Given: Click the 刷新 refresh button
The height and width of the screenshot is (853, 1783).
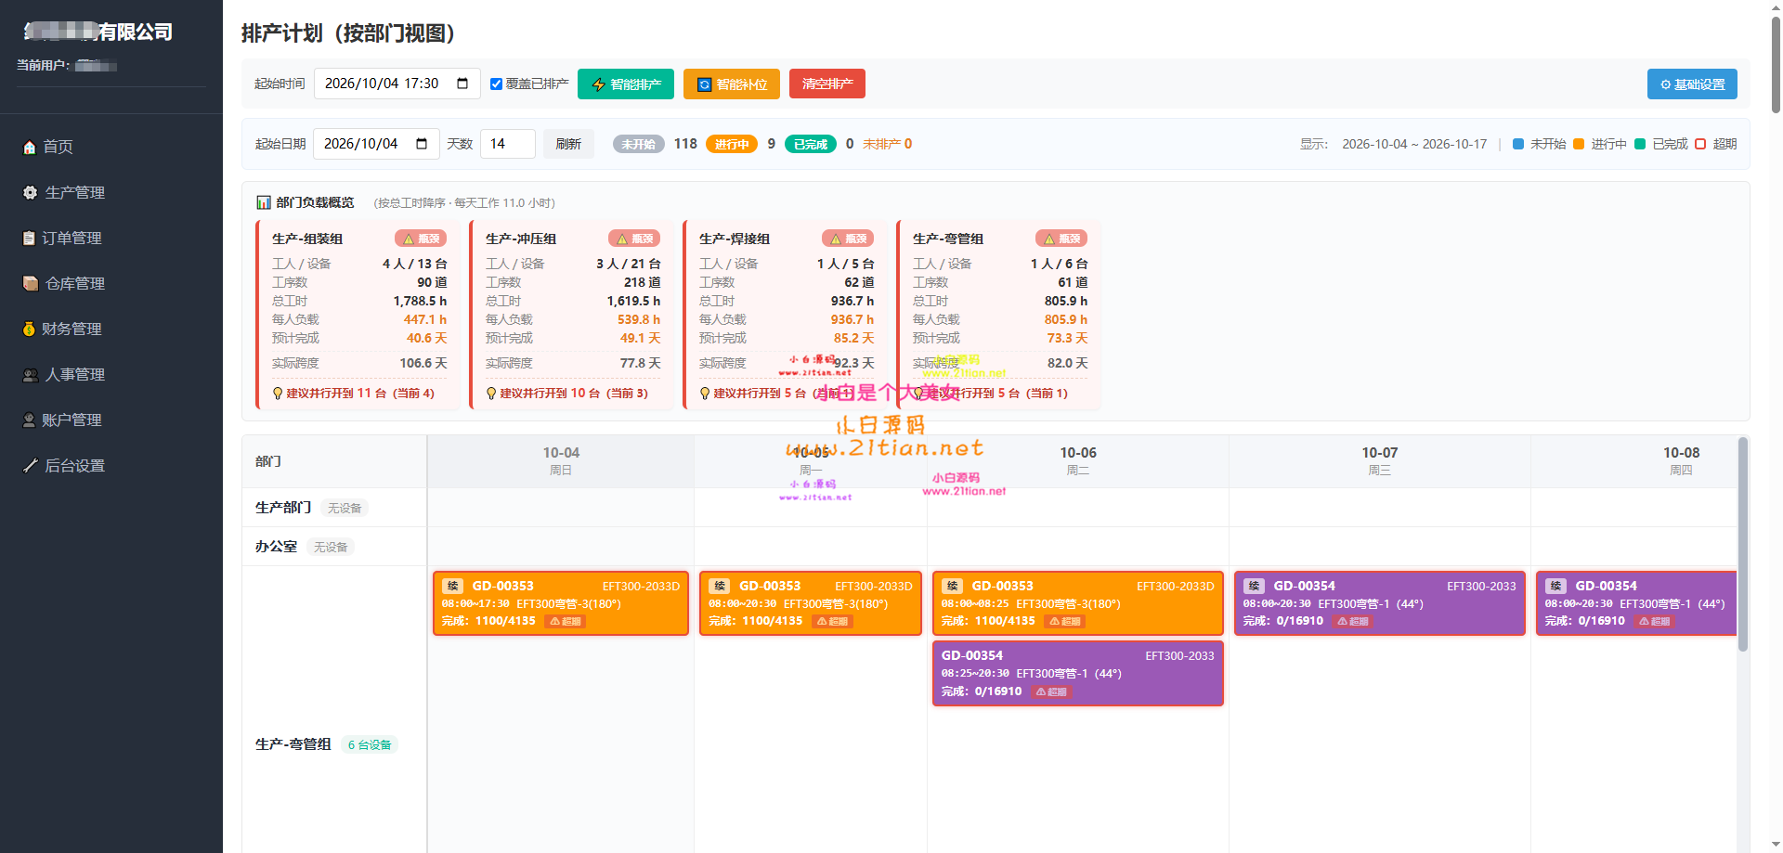Looking at the screenshot, I should coord(568,144).
